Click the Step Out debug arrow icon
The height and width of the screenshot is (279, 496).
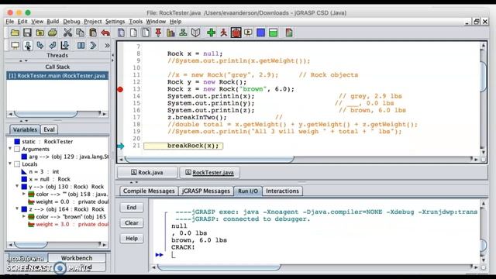coord(53,46)
